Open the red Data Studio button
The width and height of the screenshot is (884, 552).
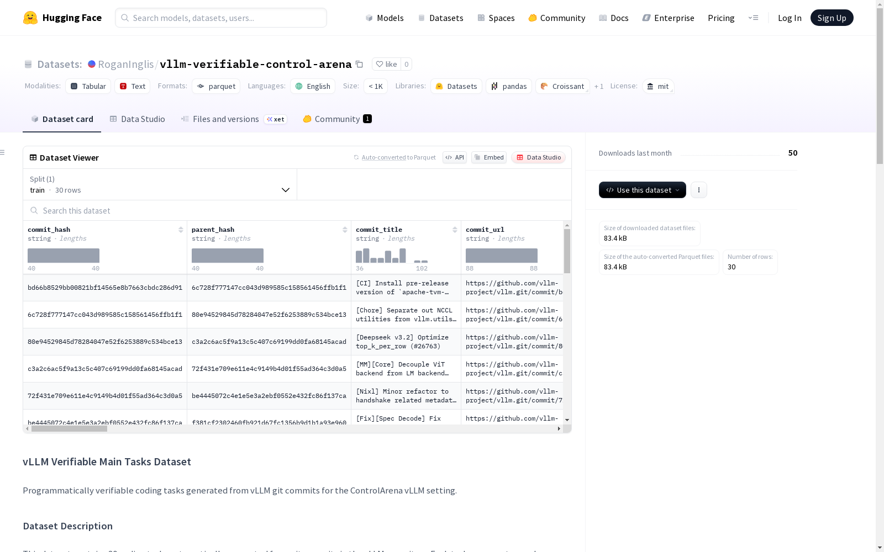pyautogui.click(x=539, y=157)
